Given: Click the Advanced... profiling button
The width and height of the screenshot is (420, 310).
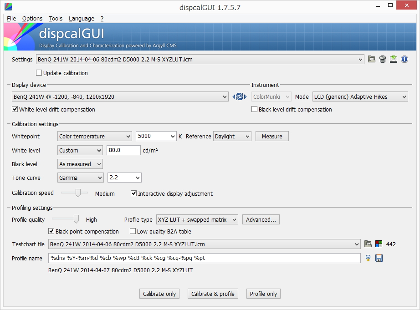Looking at the screenshot, I should 261,219.
